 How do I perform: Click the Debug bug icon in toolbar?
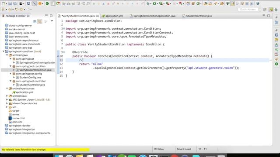(x=148, y=3)
